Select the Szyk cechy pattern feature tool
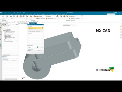Image resolution: width=122 pixels, height=92 pixels. pyautogui.click(x=49, y=16)
